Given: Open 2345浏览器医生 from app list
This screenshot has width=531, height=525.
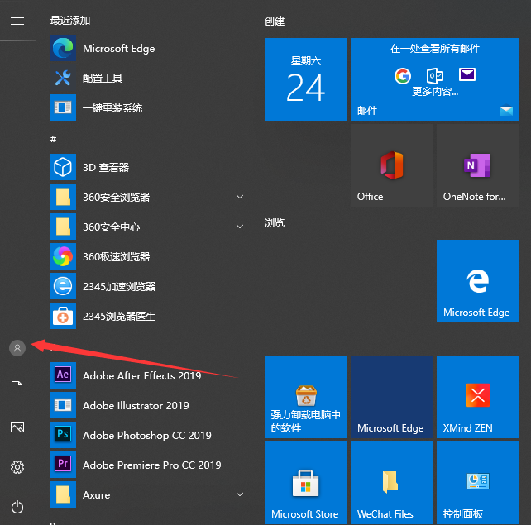Looking at the screenshot, I should 118,316.
